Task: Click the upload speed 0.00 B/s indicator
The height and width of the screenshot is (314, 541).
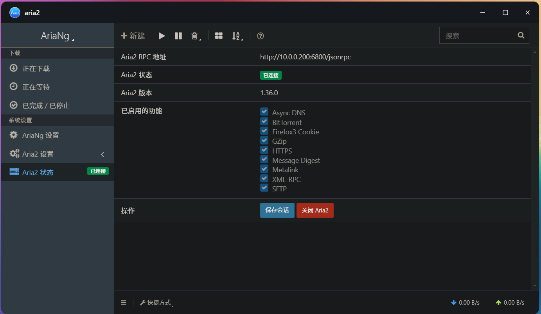Action: pyautogui.click(x=510, y=303)
